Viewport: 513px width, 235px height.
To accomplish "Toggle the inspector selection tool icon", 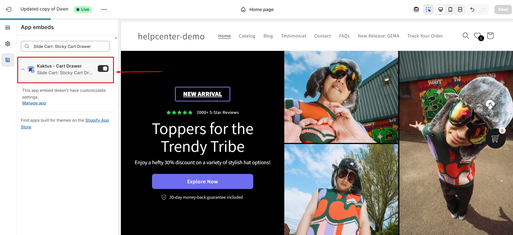I will coord(428,9).
